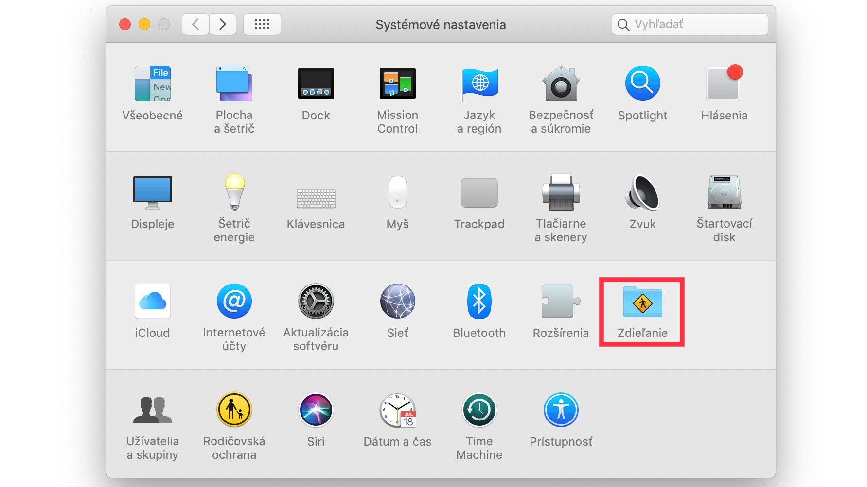Close the Systémové nastavenia window
This screenshot has width=867, height=487.
click(125, 24)
